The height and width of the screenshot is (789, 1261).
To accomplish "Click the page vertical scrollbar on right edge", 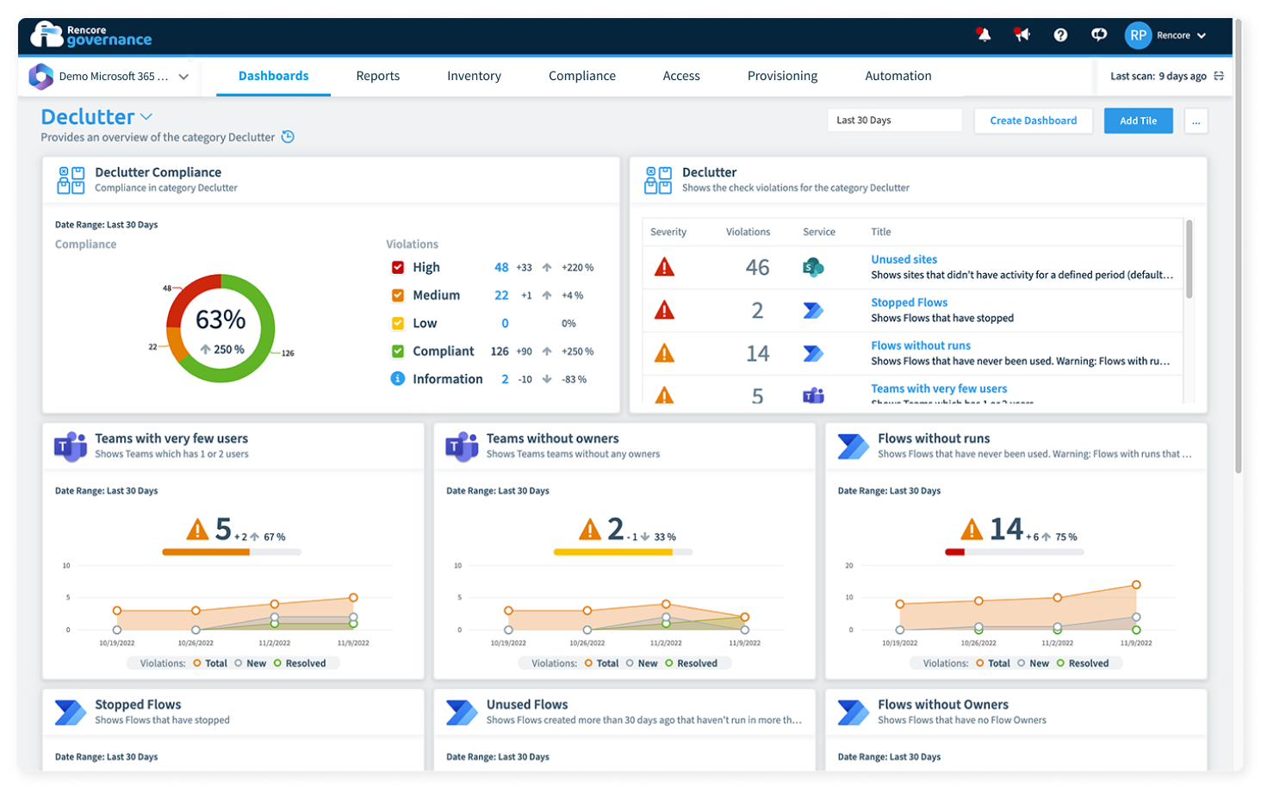I will [1238, 245].
